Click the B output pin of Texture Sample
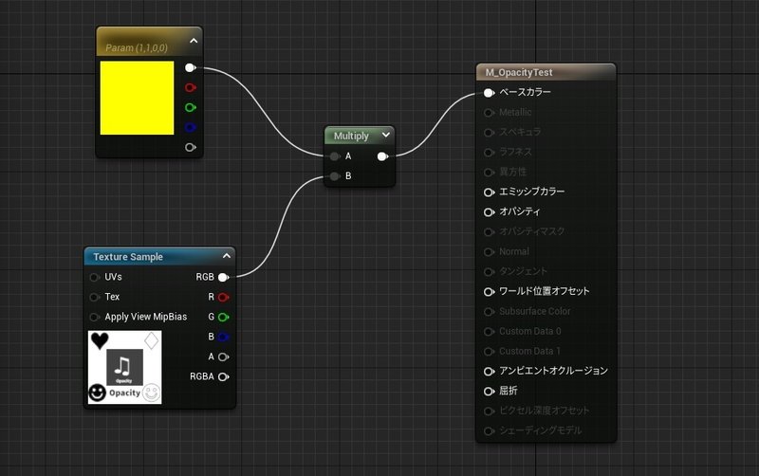This screenshot has height=476, width=759. (223, 338)
